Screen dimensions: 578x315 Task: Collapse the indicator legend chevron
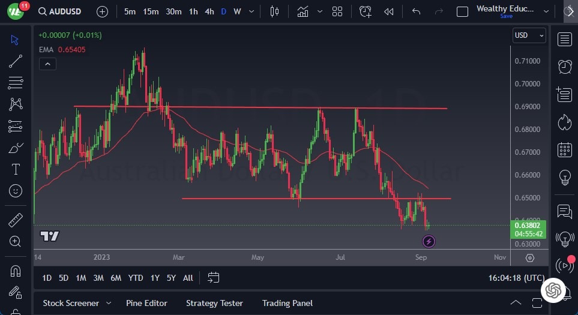point(47,64)
